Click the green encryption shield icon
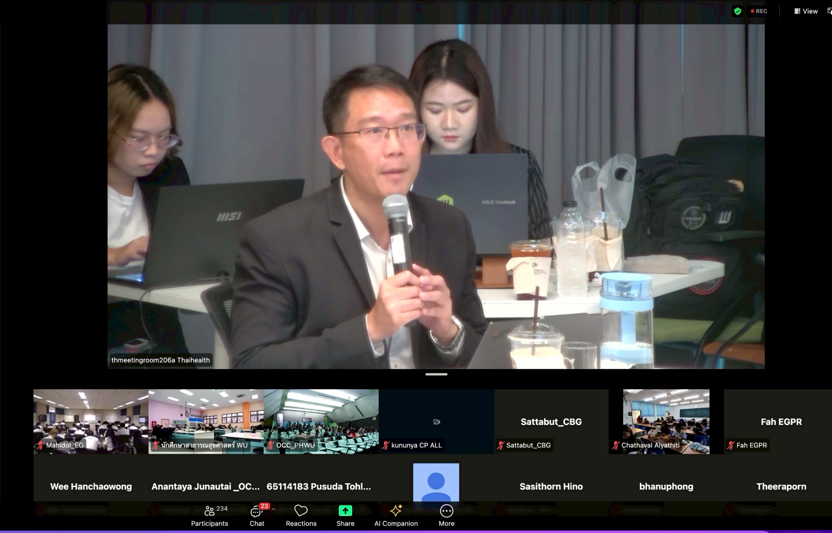Viewport: 832px width, 533px height. 737,11
